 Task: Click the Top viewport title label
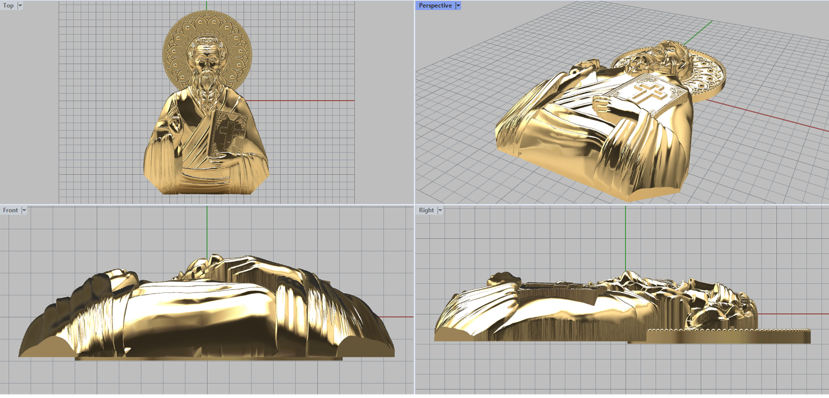[8, 6]
